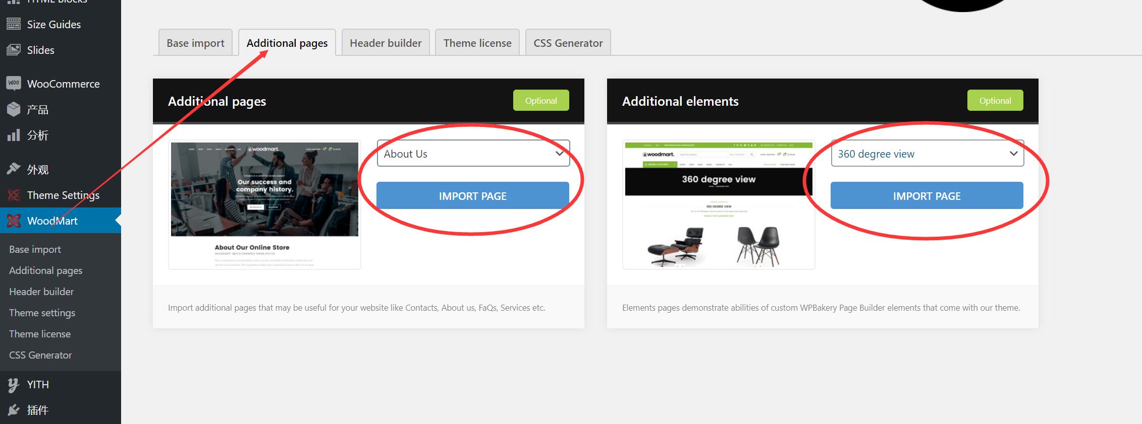
Task: Import the 360 degree view element page
Action: pyautogui.click(x=927, y=196)
